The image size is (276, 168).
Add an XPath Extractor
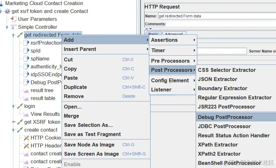236,145
